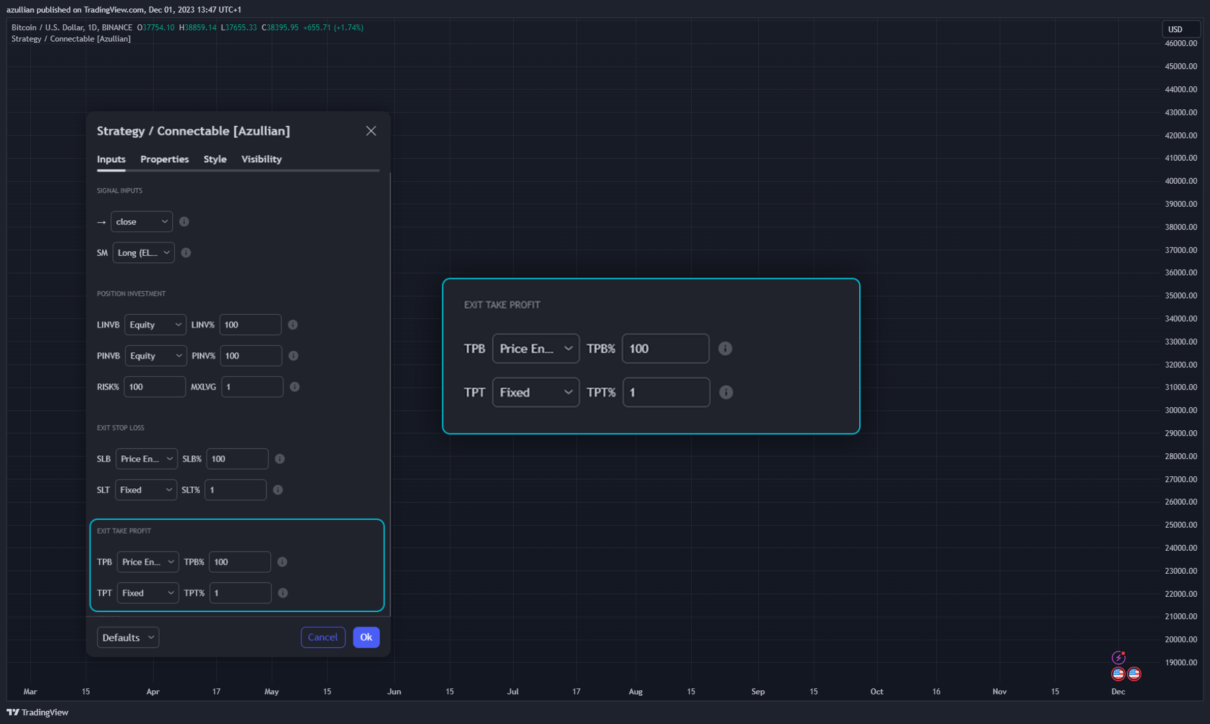Switch to the Visibility tab
1210x724 pixels.
[261, 159]
